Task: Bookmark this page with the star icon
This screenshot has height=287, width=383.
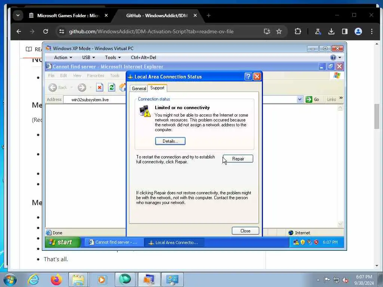Action: [x=279, y=31]
